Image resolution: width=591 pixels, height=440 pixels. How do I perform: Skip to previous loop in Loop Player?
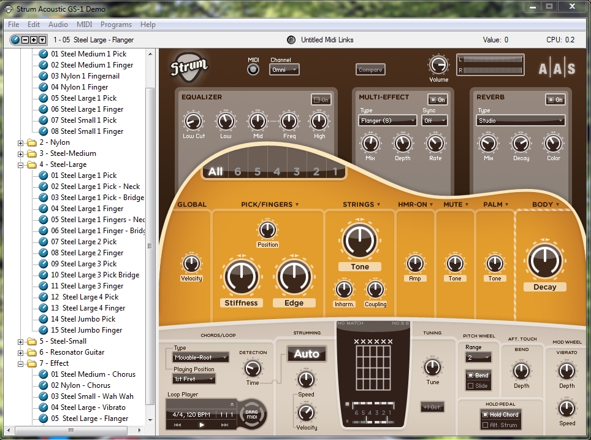click(178, 425)
